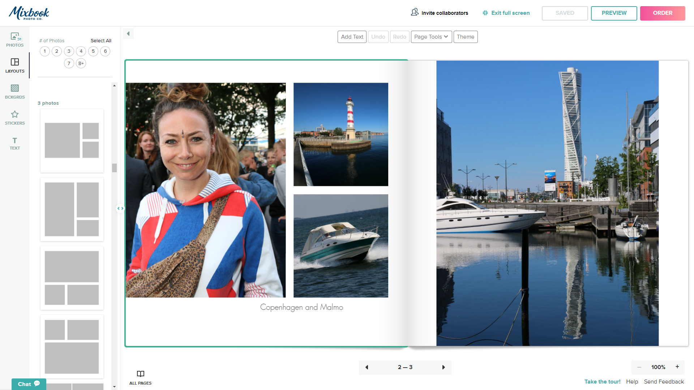Click the Invite collaborators icon

(415, 13)
